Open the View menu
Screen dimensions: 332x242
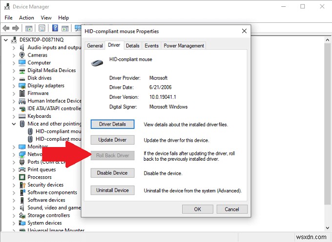tap(46, 18)
